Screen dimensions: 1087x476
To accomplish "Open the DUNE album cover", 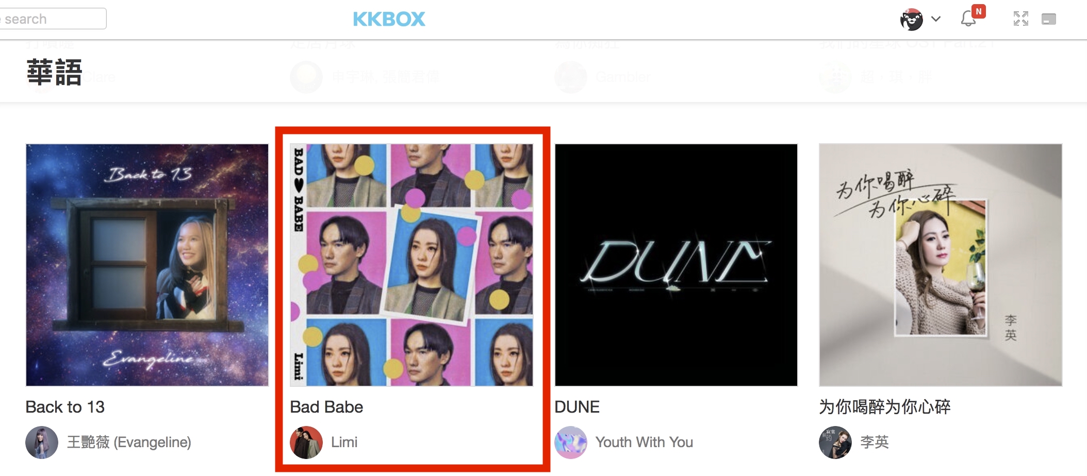I will [x=676, y=265].
